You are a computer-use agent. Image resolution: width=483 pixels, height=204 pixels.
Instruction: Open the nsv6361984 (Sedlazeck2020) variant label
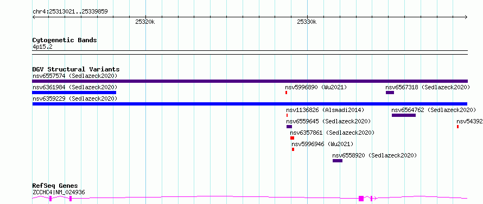click(x=75, y=87)
